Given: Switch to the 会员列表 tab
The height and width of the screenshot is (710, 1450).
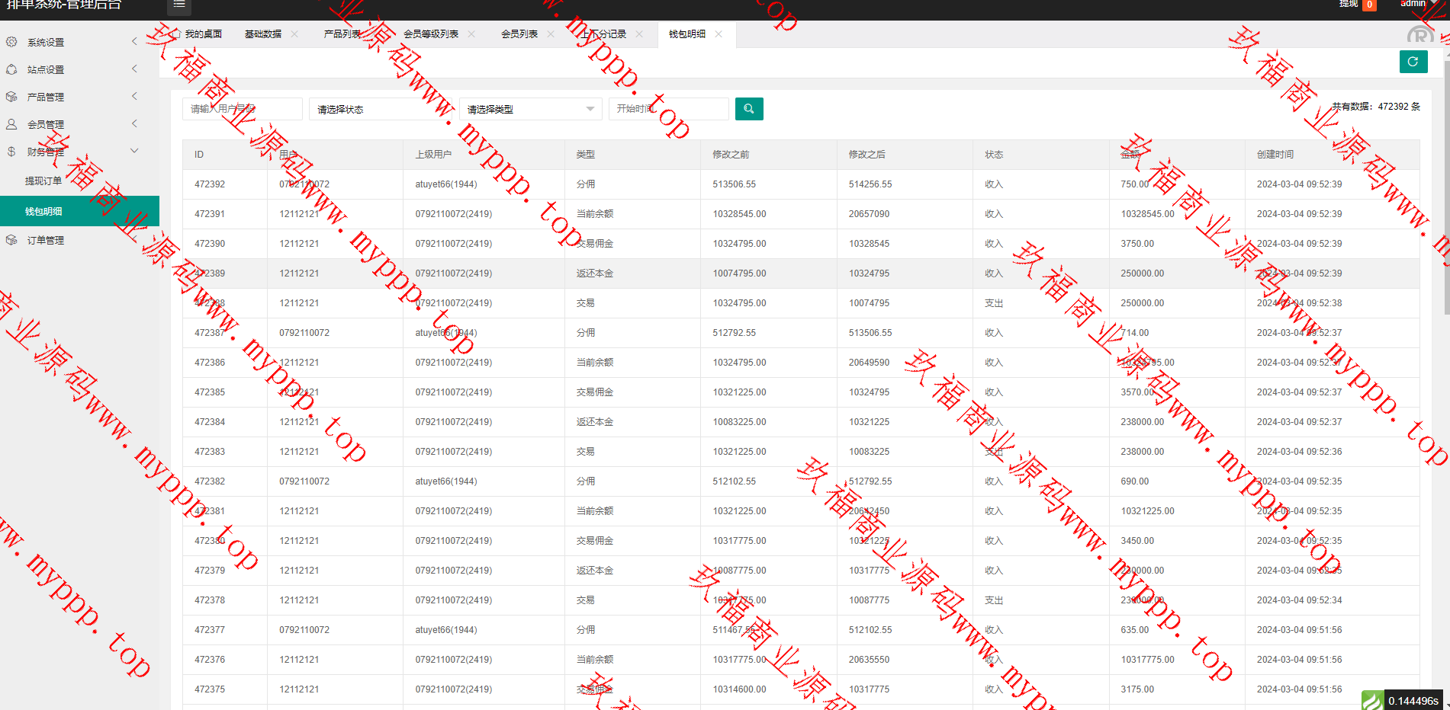Looking at the screenshot, I should (x=519, y=34).
